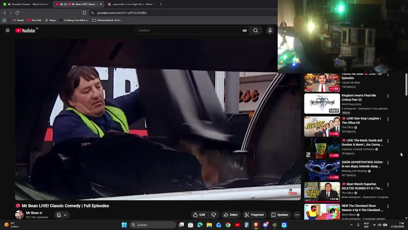Open Gmail bookmark
The image size is (408, 230).
18,20
